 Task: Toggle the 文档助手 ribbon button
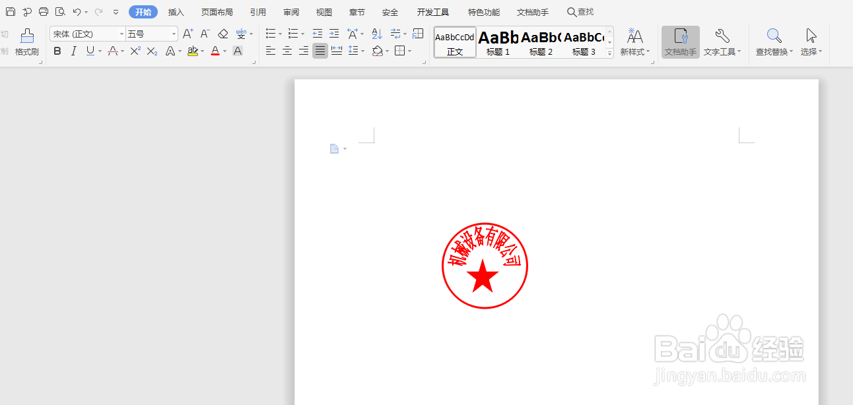[x=681, y=42]
